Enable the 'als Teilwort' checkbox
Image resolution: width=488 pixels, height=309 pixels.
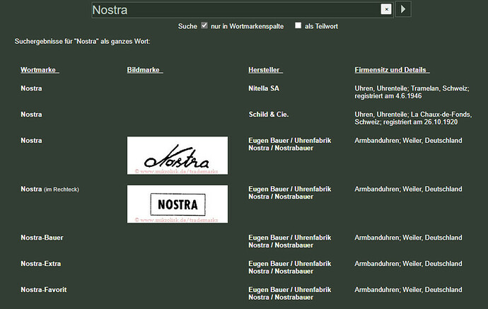(298, 25)
